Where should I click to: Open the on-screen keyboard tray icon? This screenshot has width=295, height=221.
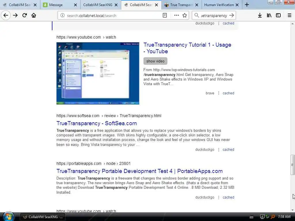coord(251,217)
